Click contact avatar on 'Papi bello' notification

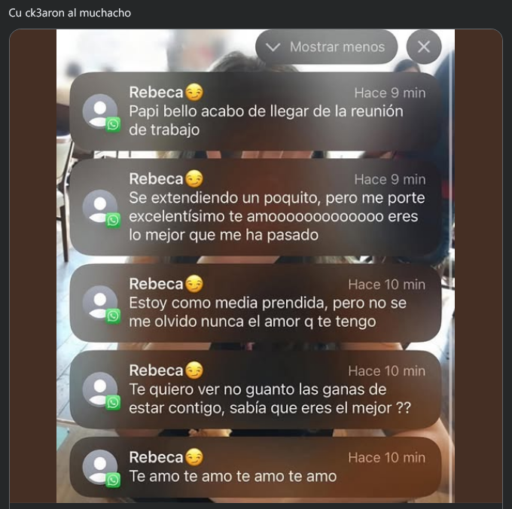click(x=100, y=111)
